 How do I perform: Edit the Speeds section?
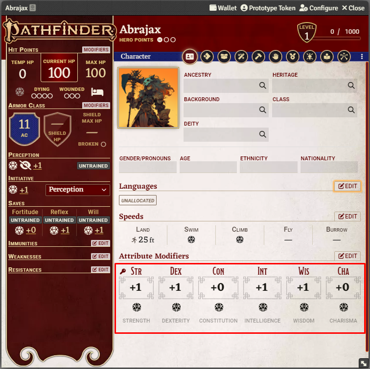347,217
